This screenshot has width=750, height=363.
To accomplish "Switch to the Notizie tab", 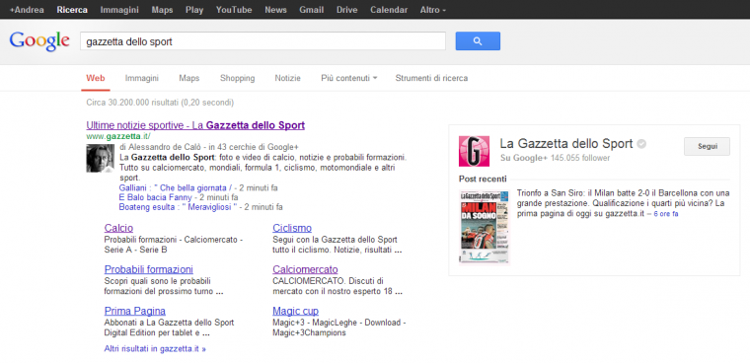I will coord(287,78).
